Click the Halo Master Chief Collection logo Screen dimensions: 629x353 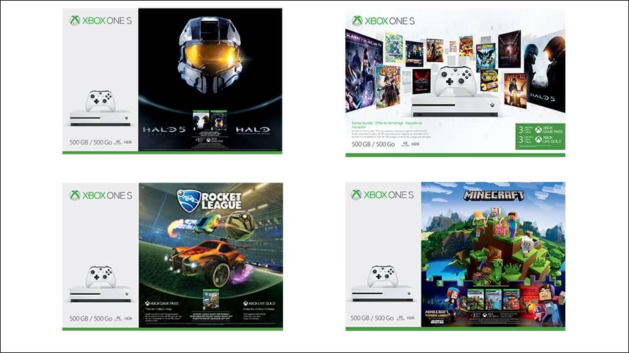(253, 130)
